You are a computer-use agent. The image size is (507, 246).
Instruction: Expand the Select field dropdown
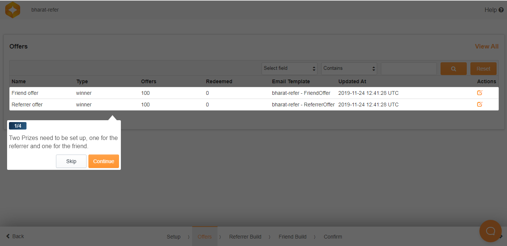[x=289, y=68]
